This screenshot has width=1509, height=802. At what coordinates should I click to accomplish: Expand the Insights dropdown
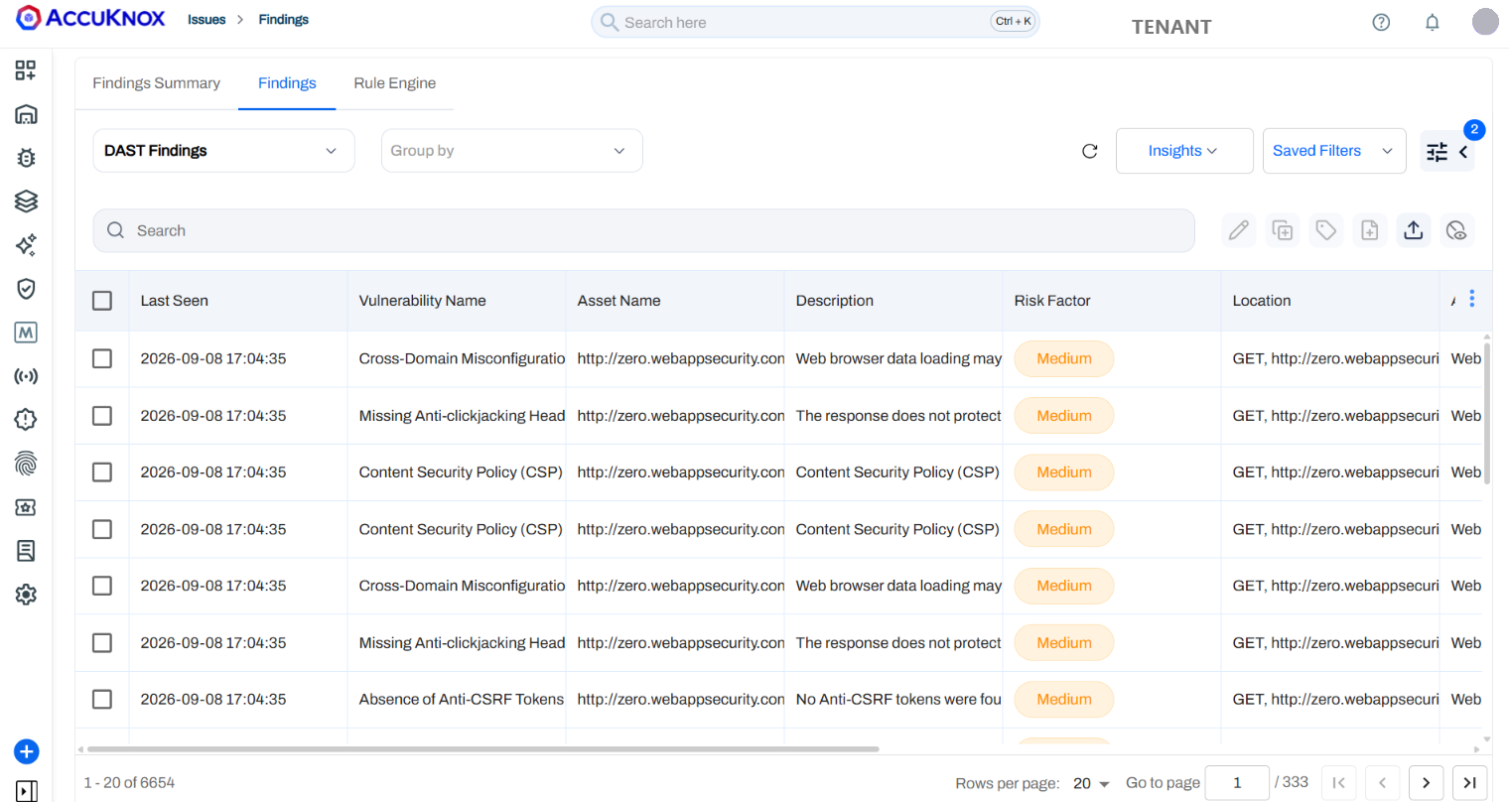1184,151
